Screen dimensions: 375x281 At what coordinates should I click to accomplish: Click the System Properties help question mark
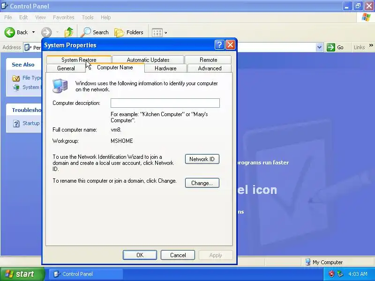tap(219, 44)
